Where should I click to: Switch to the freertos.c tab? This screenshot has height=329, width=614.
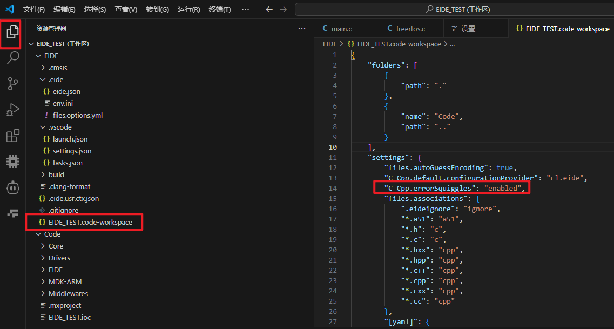(x=411, y=29)
